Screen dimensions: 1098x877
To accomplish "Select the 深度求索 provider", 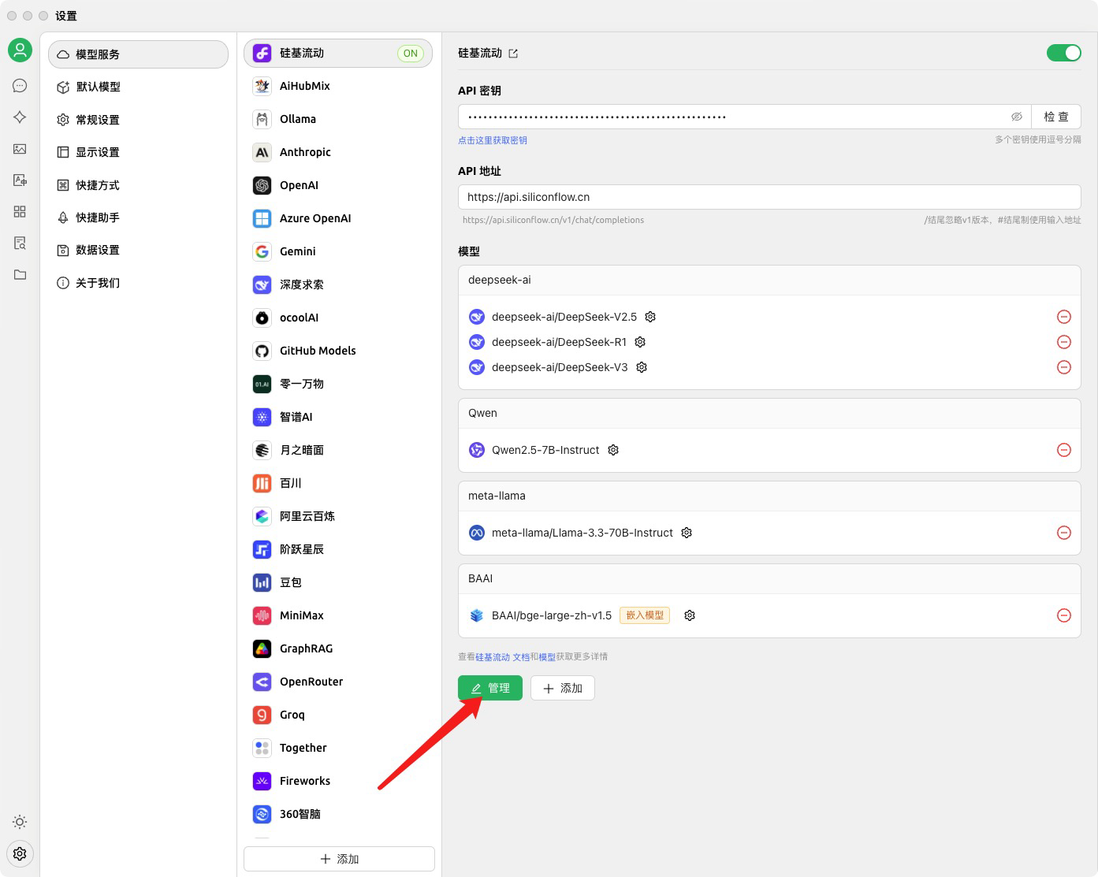I will click(x=338, y=284).
